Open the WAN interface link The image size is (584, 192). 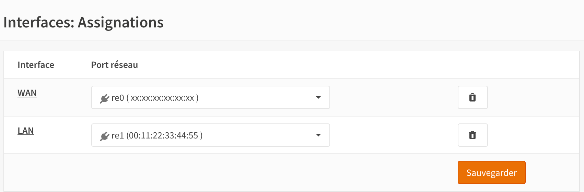27,93
